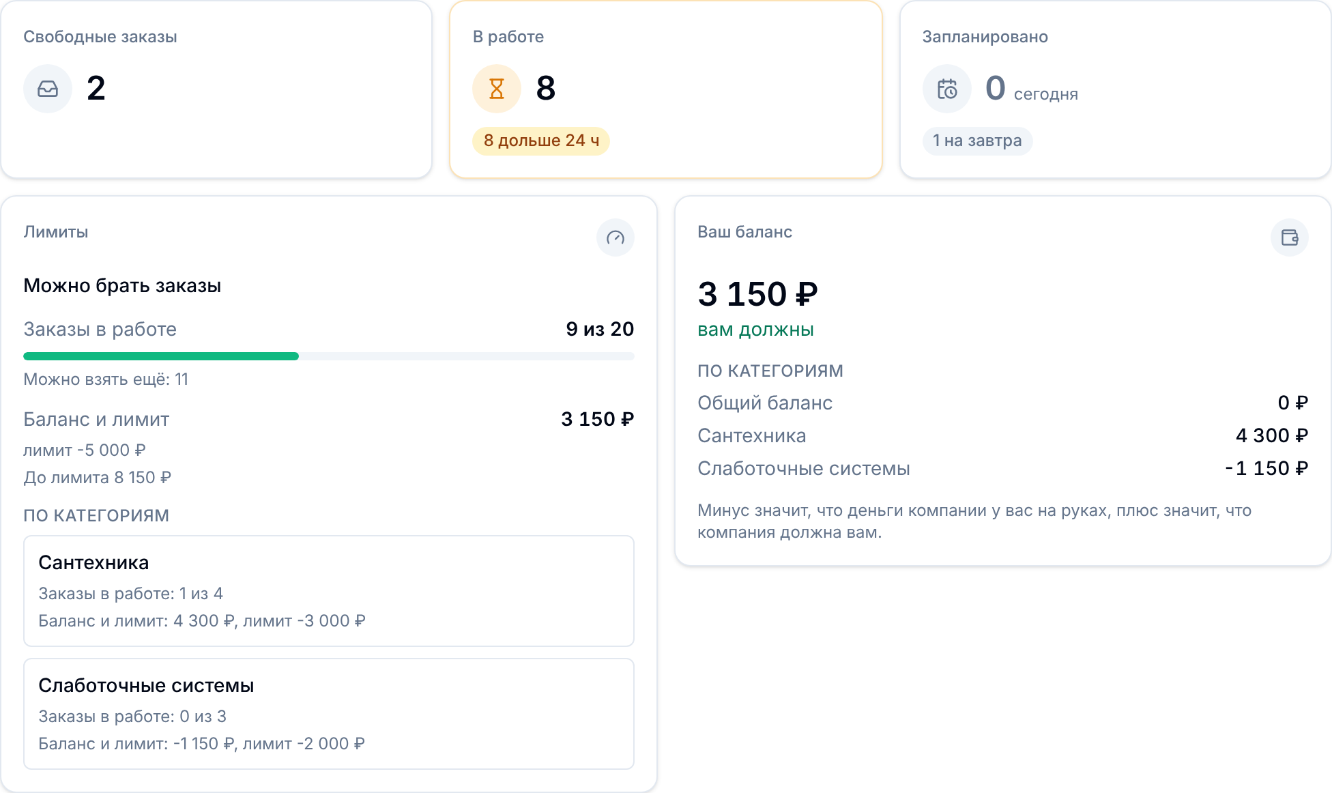
Task: Click 'Заказы в работе: 1 из 4' line
Action: coord(130,594)
